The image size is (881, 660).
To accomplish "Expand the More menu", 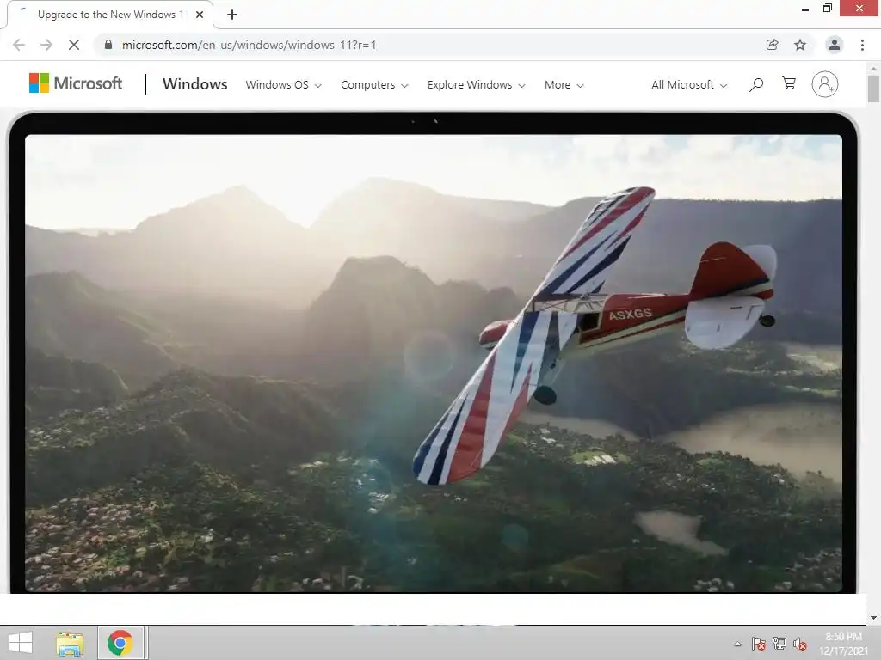I will tap(564, 85).
